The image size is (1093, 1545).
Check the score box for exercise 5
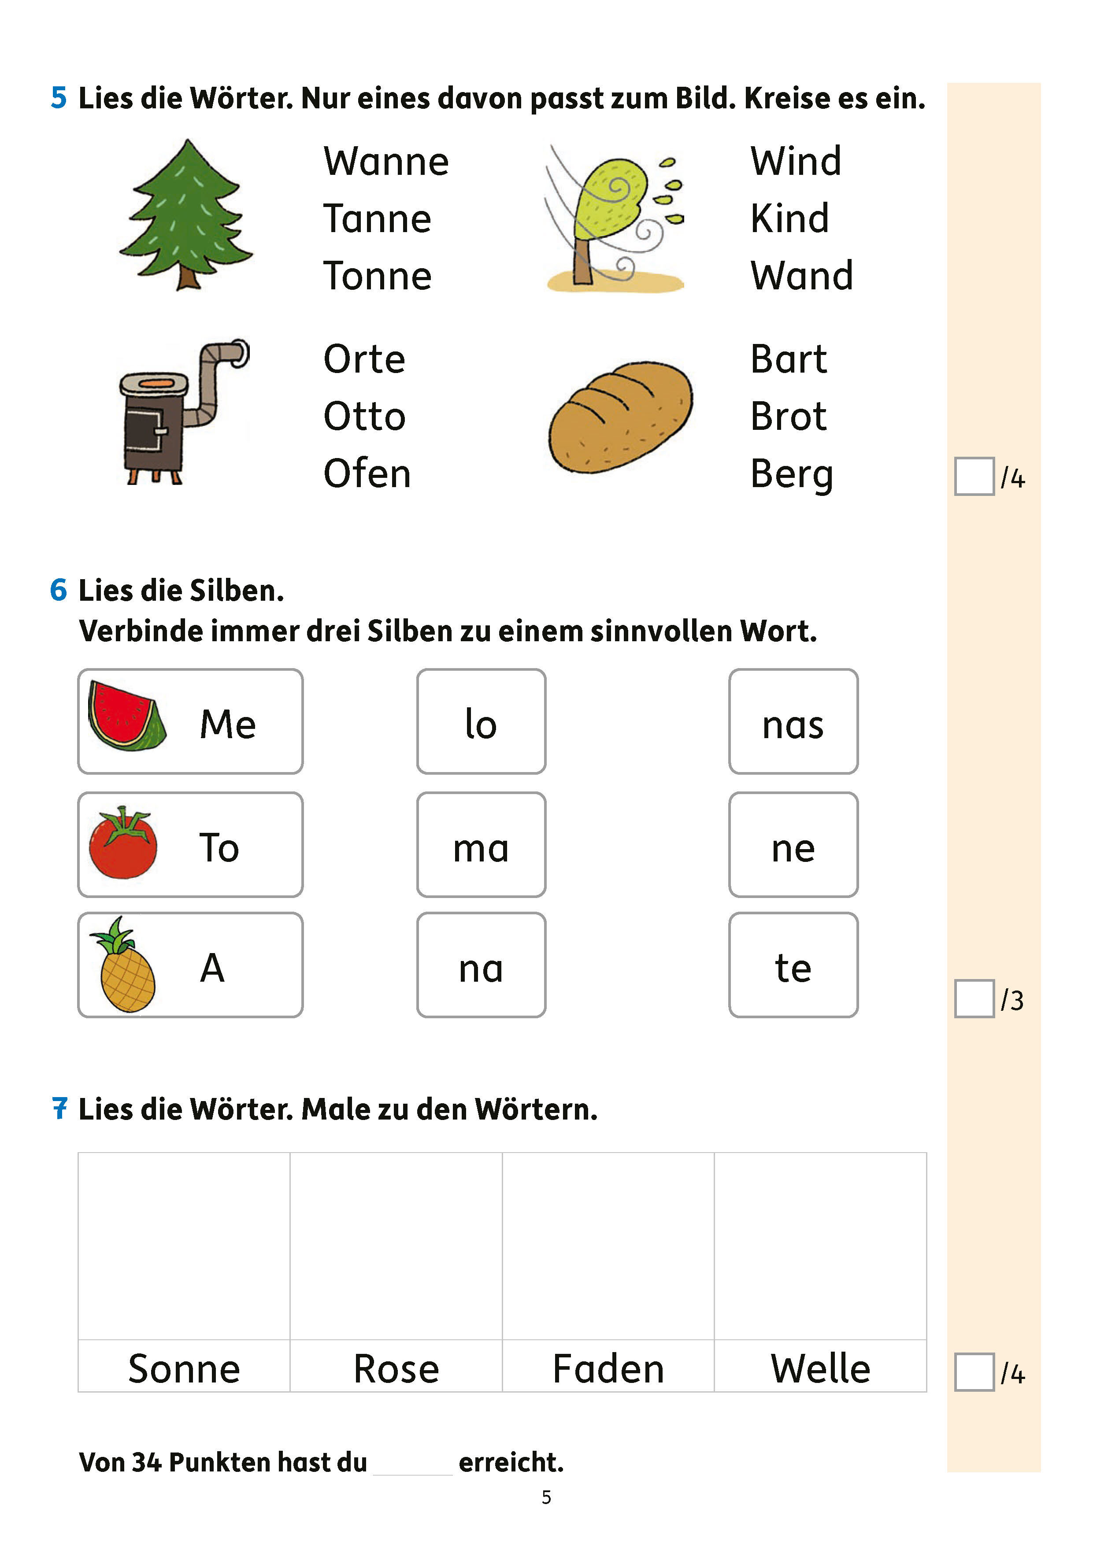click(973, 477)
